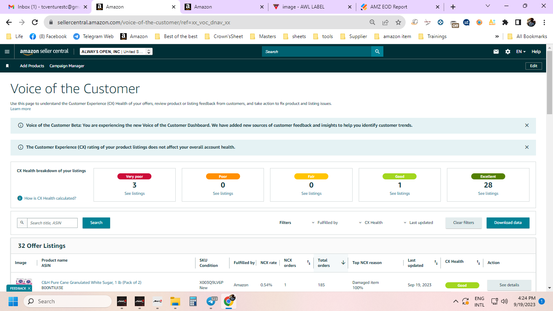Open the EN language dropdown
553x311 pixels.
coord(521,52)
